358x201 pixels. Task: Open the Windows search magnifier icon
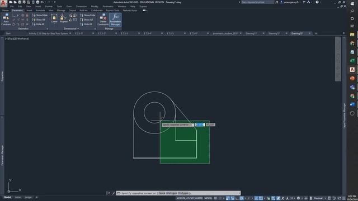(352, 11)
